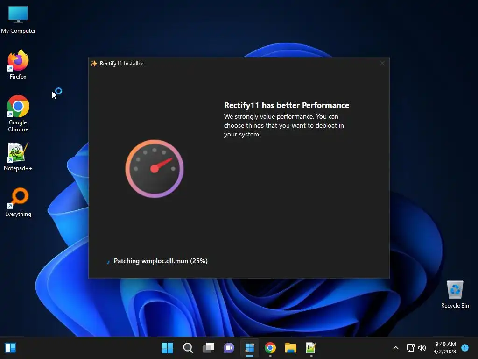Click the 'We strongly value performance' description text
Image resolution: width=478 pixels, height=359 pixels.
pos(284,125)
